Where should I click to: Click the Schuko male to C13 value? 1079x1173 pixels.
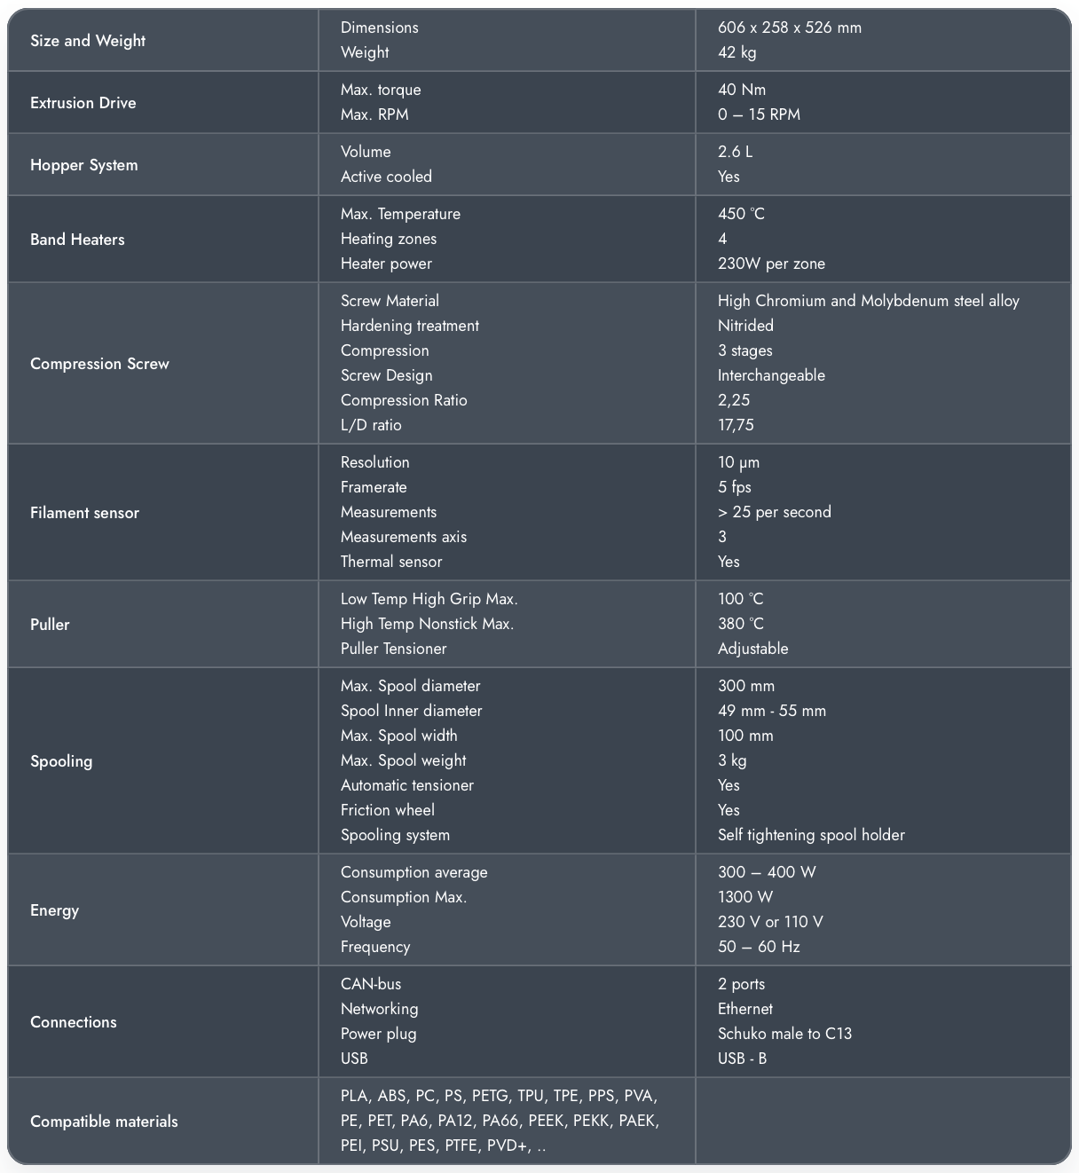pyautogui.click(x=784, y=1034)
